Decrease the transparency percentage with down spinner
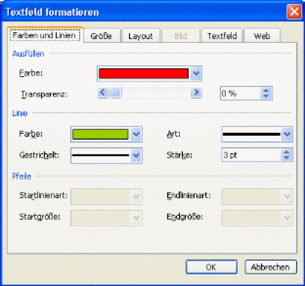The height and width of the screenshot is (286, 305). [266, 96]
